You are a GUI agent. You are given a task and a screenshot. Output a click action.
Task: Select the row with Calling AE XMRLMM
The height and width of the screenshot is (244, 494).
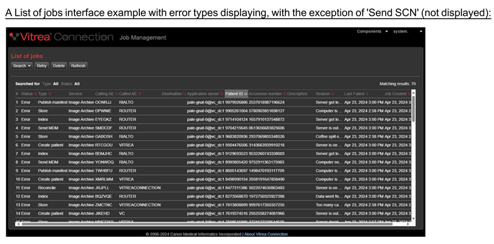pyautogui.click(x=213, y=179)
